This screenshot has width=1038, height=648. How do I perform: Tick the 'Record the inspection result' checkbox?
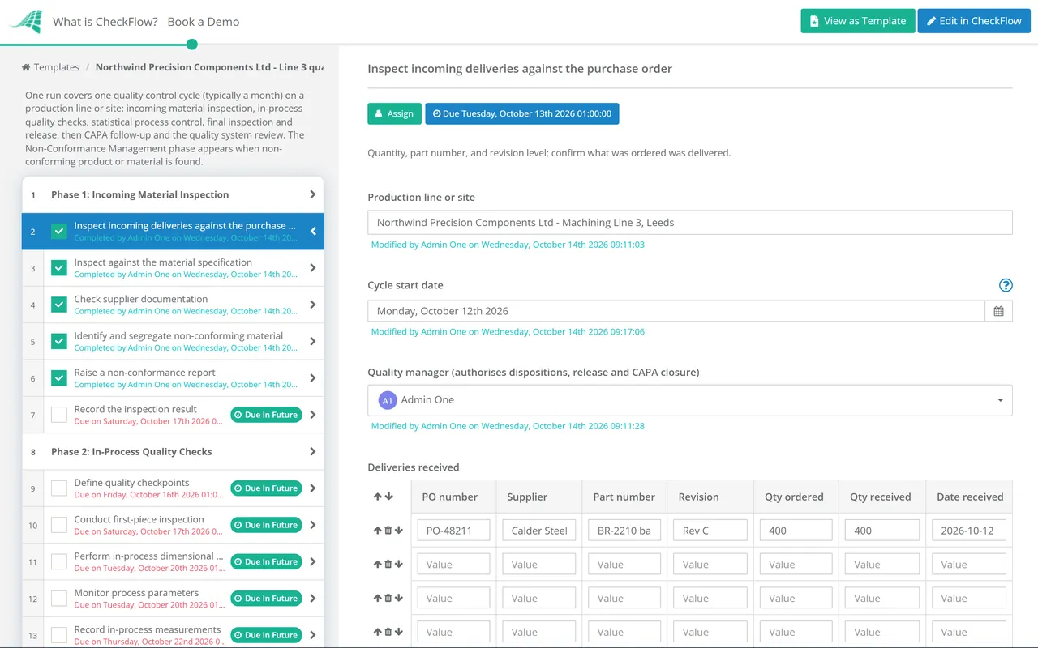click(59, 415)
